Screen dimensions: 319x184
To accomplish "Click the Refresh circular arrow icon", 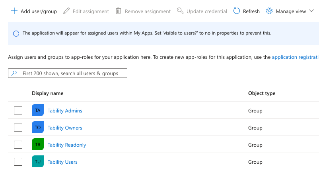I will coord(237,11).
